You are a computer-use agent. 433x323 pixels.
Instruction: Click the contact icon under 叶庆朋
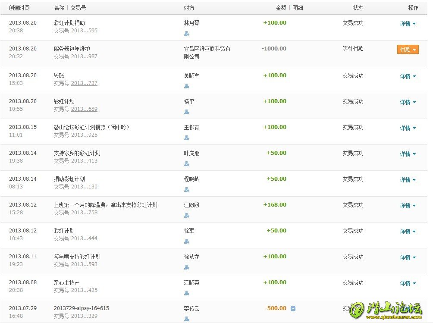click(186, 164)
